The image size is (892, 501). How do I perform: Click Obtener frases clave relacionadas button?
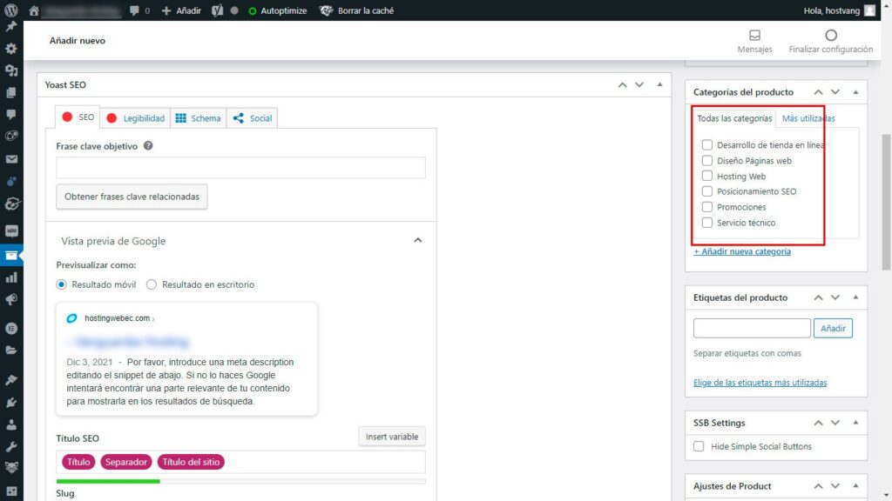coord(132,197)
